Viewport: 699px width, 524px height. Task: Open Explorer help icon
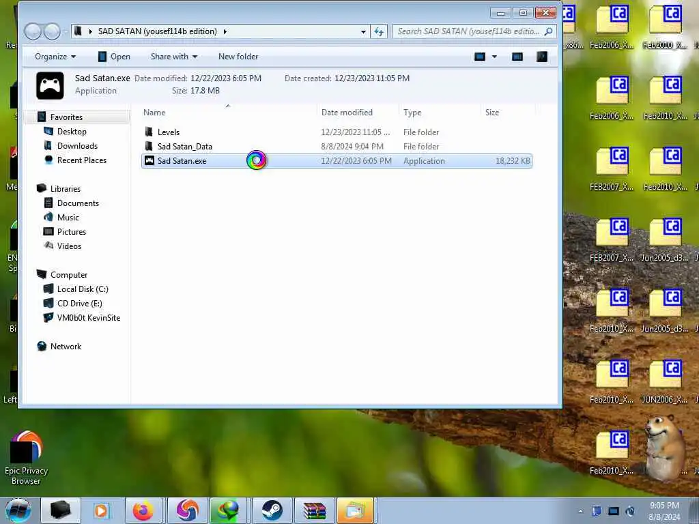541,57
